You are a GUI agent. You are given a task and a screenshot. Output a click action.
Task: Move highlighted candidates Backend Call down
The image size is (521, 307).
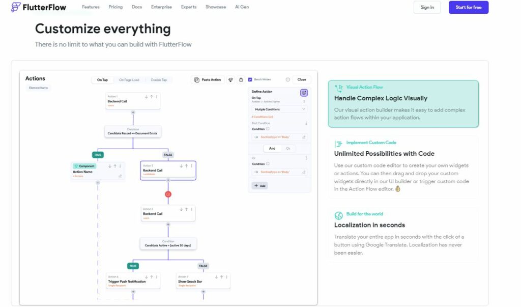coord(181,166)
